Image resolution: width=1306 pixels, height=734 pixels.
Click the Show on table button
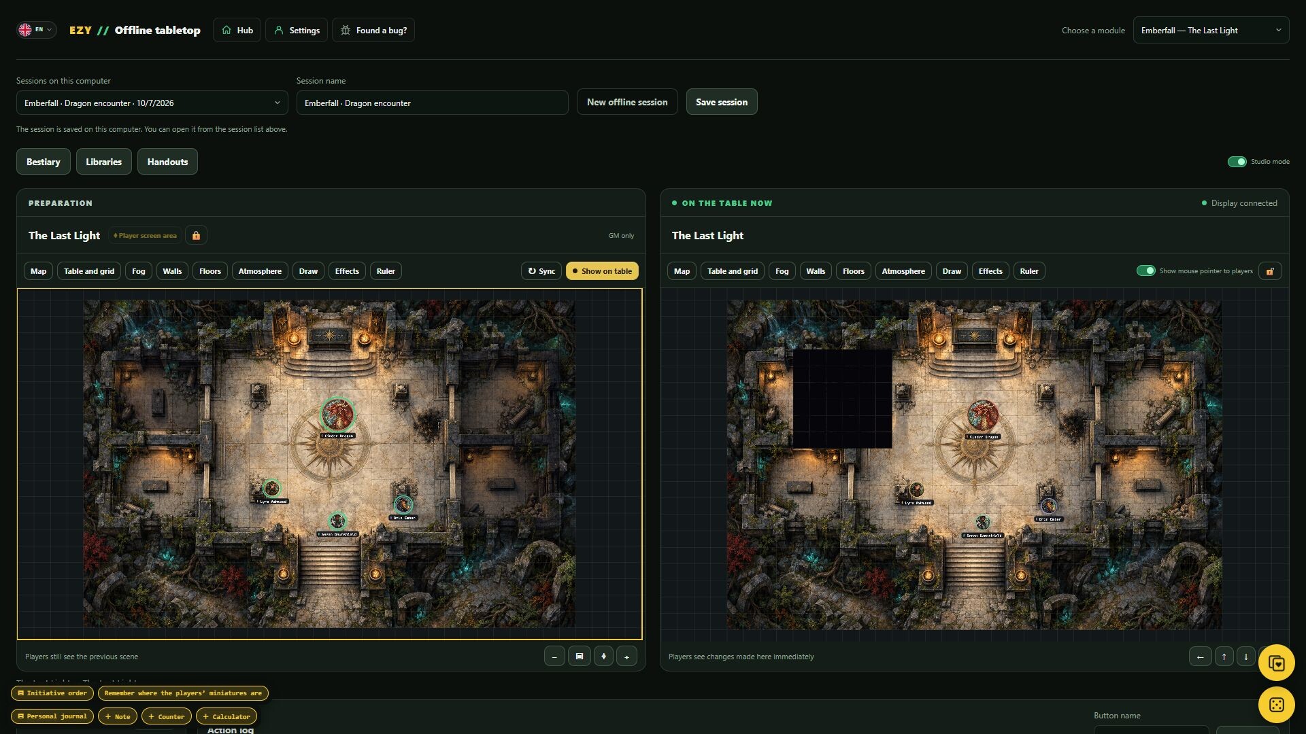[x=602, y=271]
